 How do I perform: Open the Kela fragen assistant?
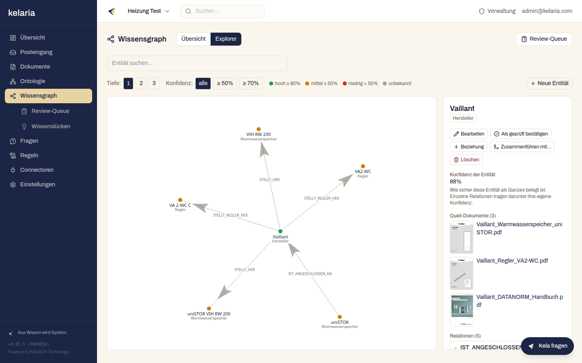pyautogui.click(x=547, y=346)
